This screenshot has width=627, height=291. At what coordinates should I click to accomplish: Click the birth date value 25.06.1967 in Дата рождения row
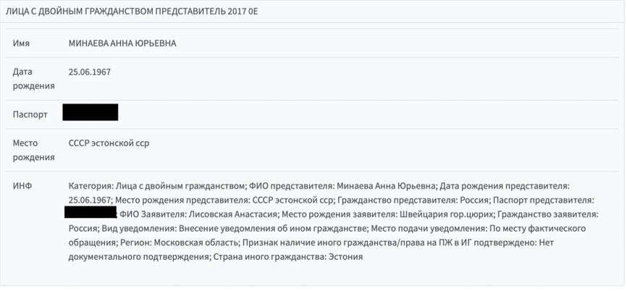pyautogui.click(x=90, y=72)
